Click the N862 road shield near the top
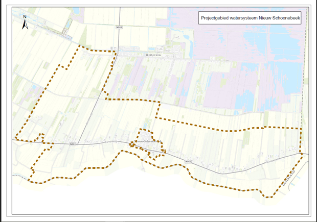The image size is (317, 222). (119, 29)
